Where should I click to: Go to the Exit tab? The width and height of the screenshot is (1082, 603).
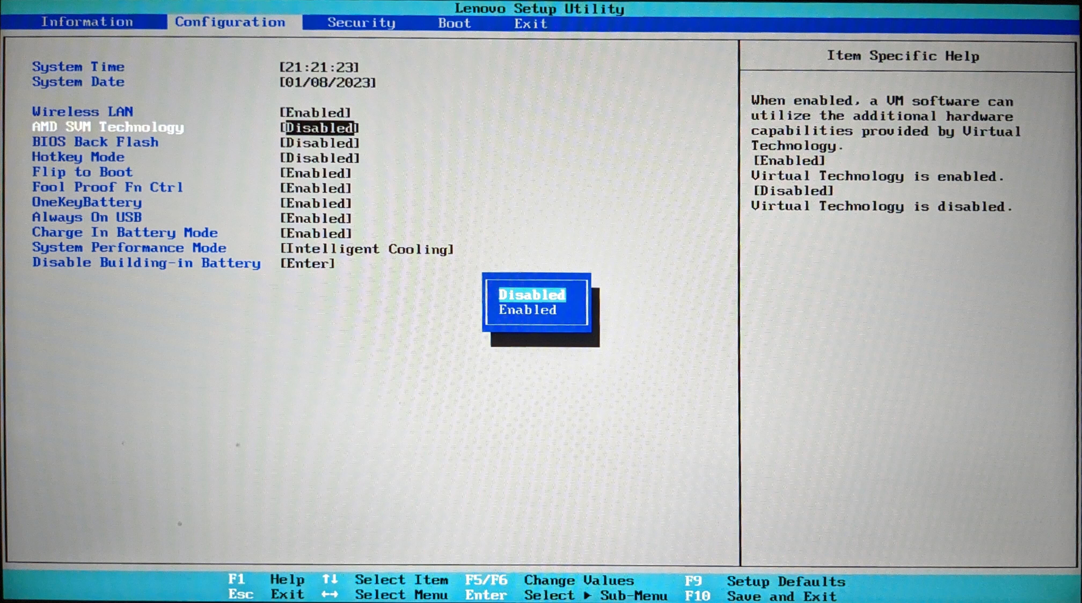click(531, 24)
